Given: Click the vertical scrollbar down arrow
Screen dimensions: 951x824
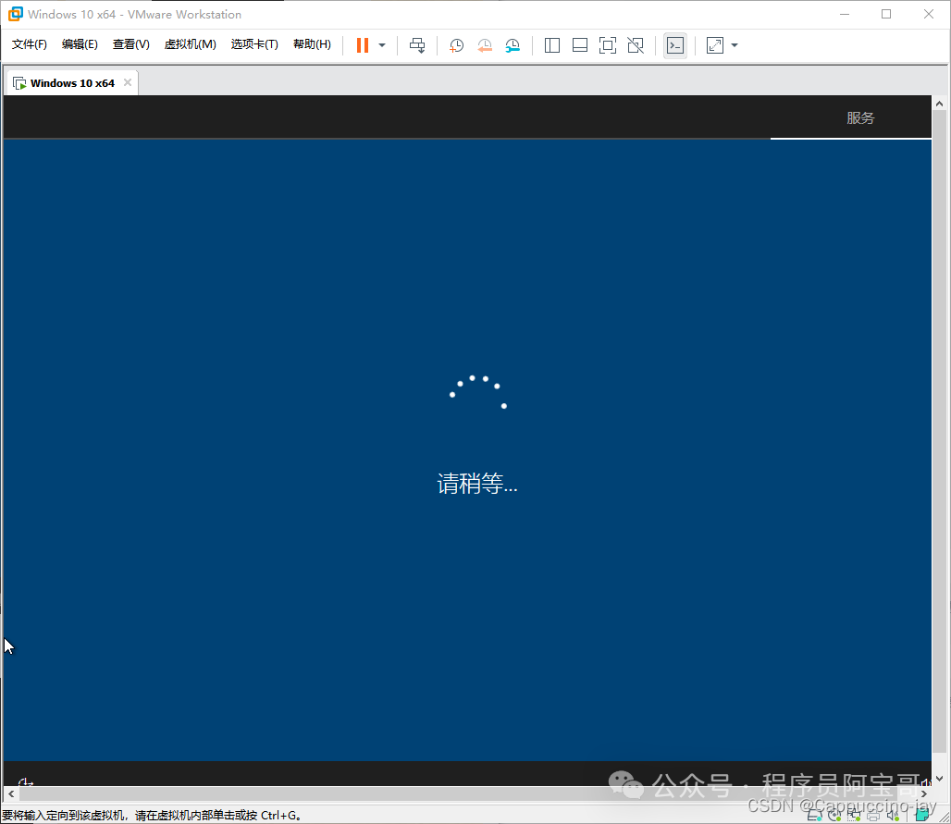Looking at the screenshot, I should coord(939,778).
